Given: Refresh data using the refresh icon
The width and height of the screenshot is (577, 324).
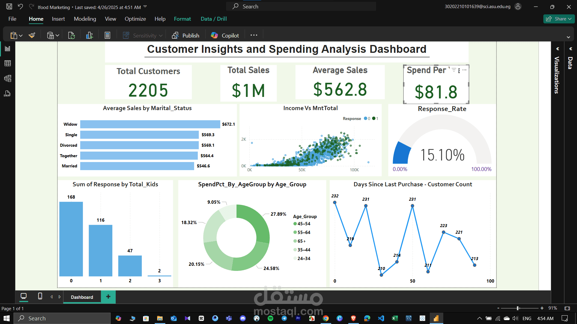Looking at the screenshot, I should (72, 35).
